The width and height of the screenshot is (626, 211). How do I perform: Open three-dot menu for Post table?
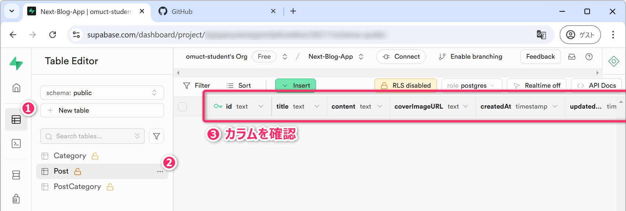pos(160,171)
